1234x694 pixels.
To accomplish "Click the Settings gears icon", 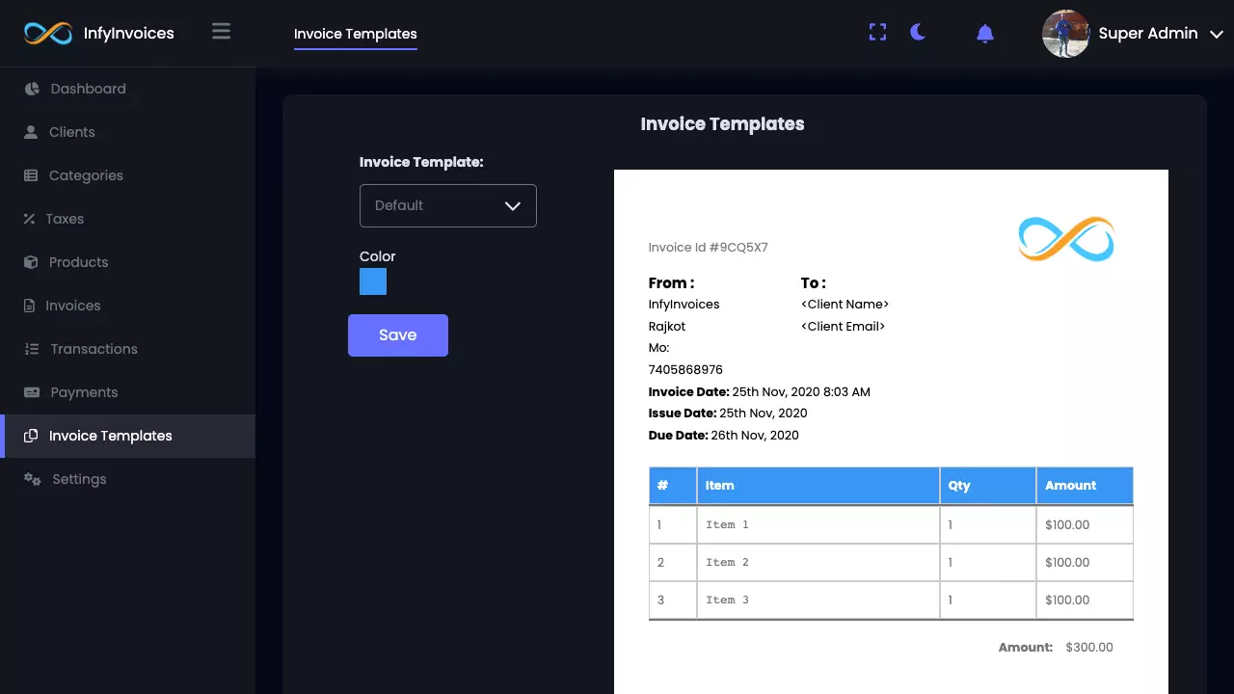I will pos(33,479).
